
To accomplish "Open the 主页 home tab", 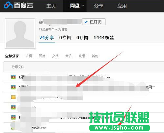I will [51, 6].
